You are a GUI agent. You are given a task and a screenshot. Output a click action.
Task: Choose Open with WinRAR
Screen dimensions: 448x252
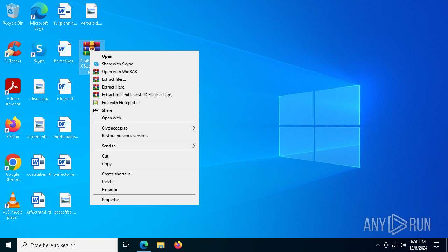coord(144,72)
